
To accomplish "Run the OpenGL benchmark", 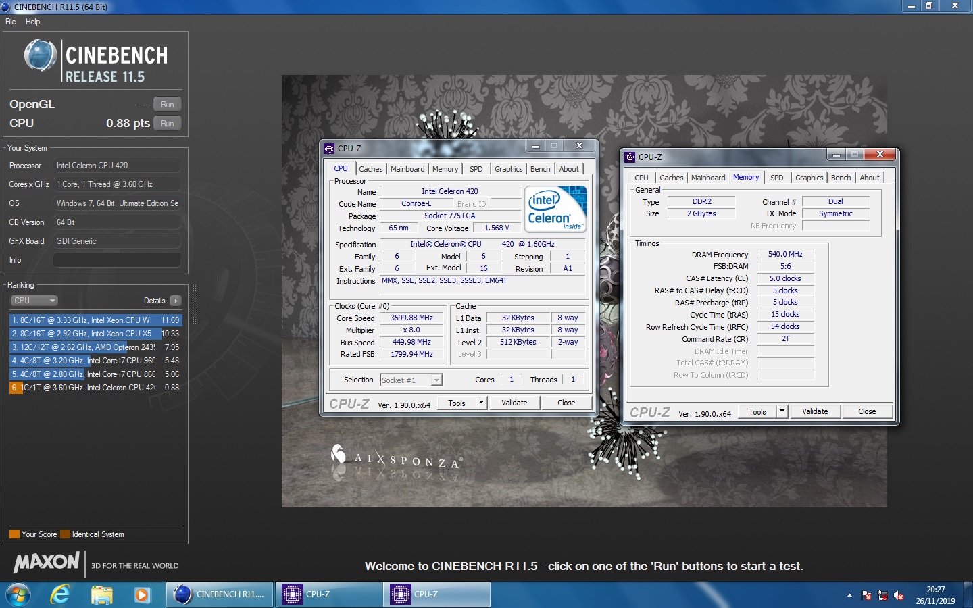I will [x=168, y=105].
